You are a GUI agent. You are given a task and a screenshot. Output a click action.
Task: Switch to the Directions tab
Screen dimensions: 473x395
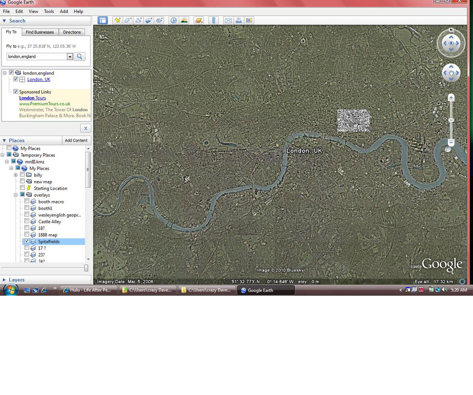72,32
